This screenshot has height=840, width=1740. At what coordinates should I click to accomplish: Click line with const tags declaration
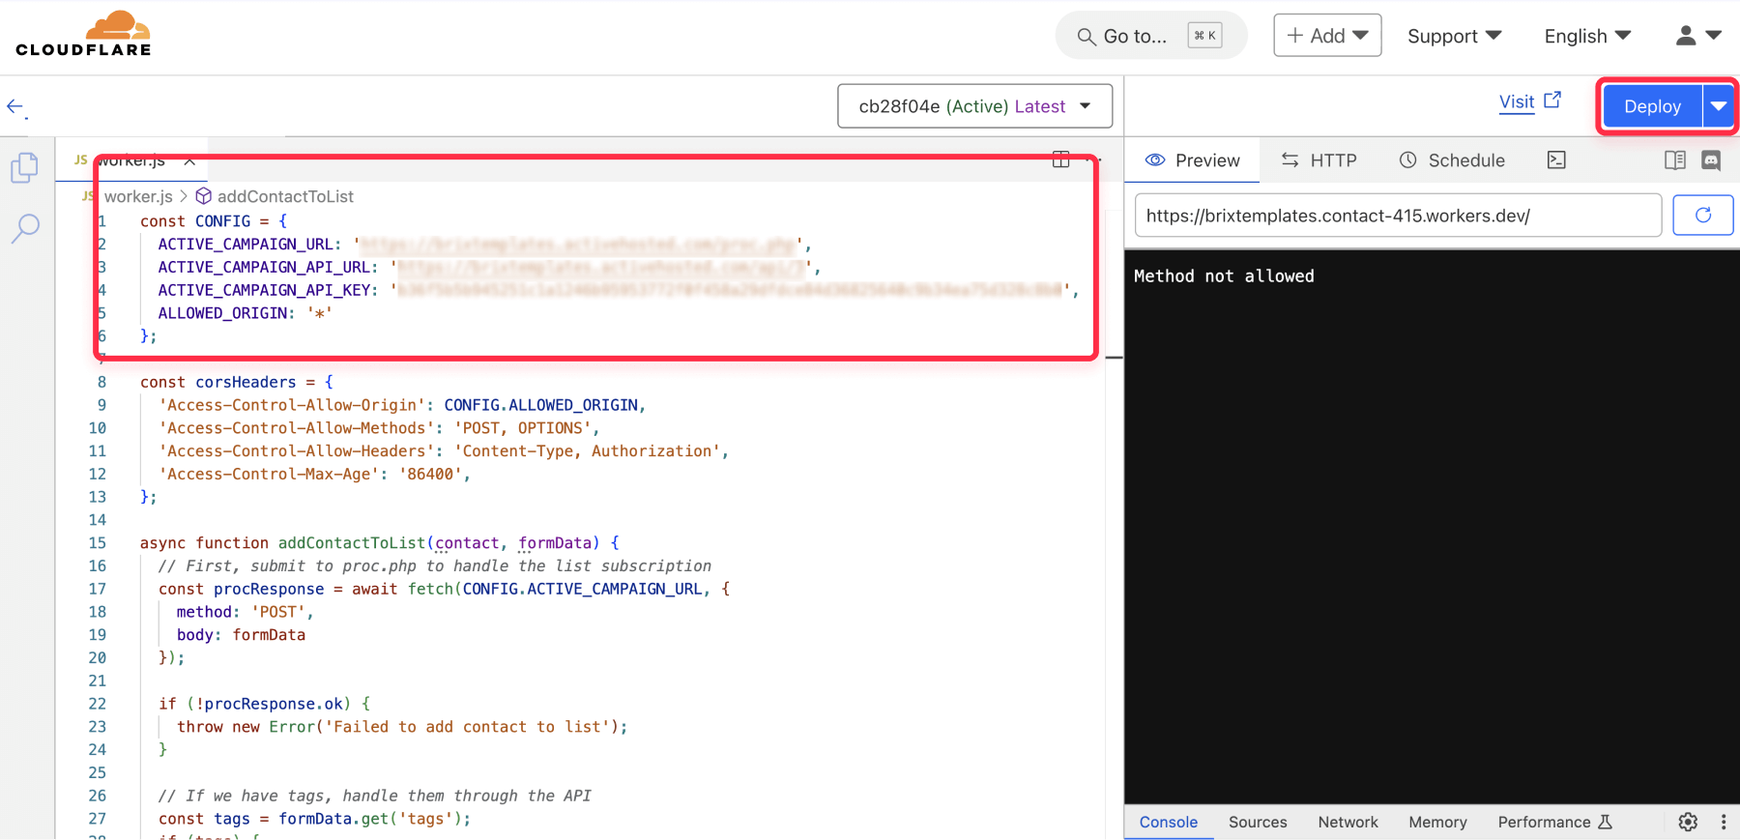314,819
